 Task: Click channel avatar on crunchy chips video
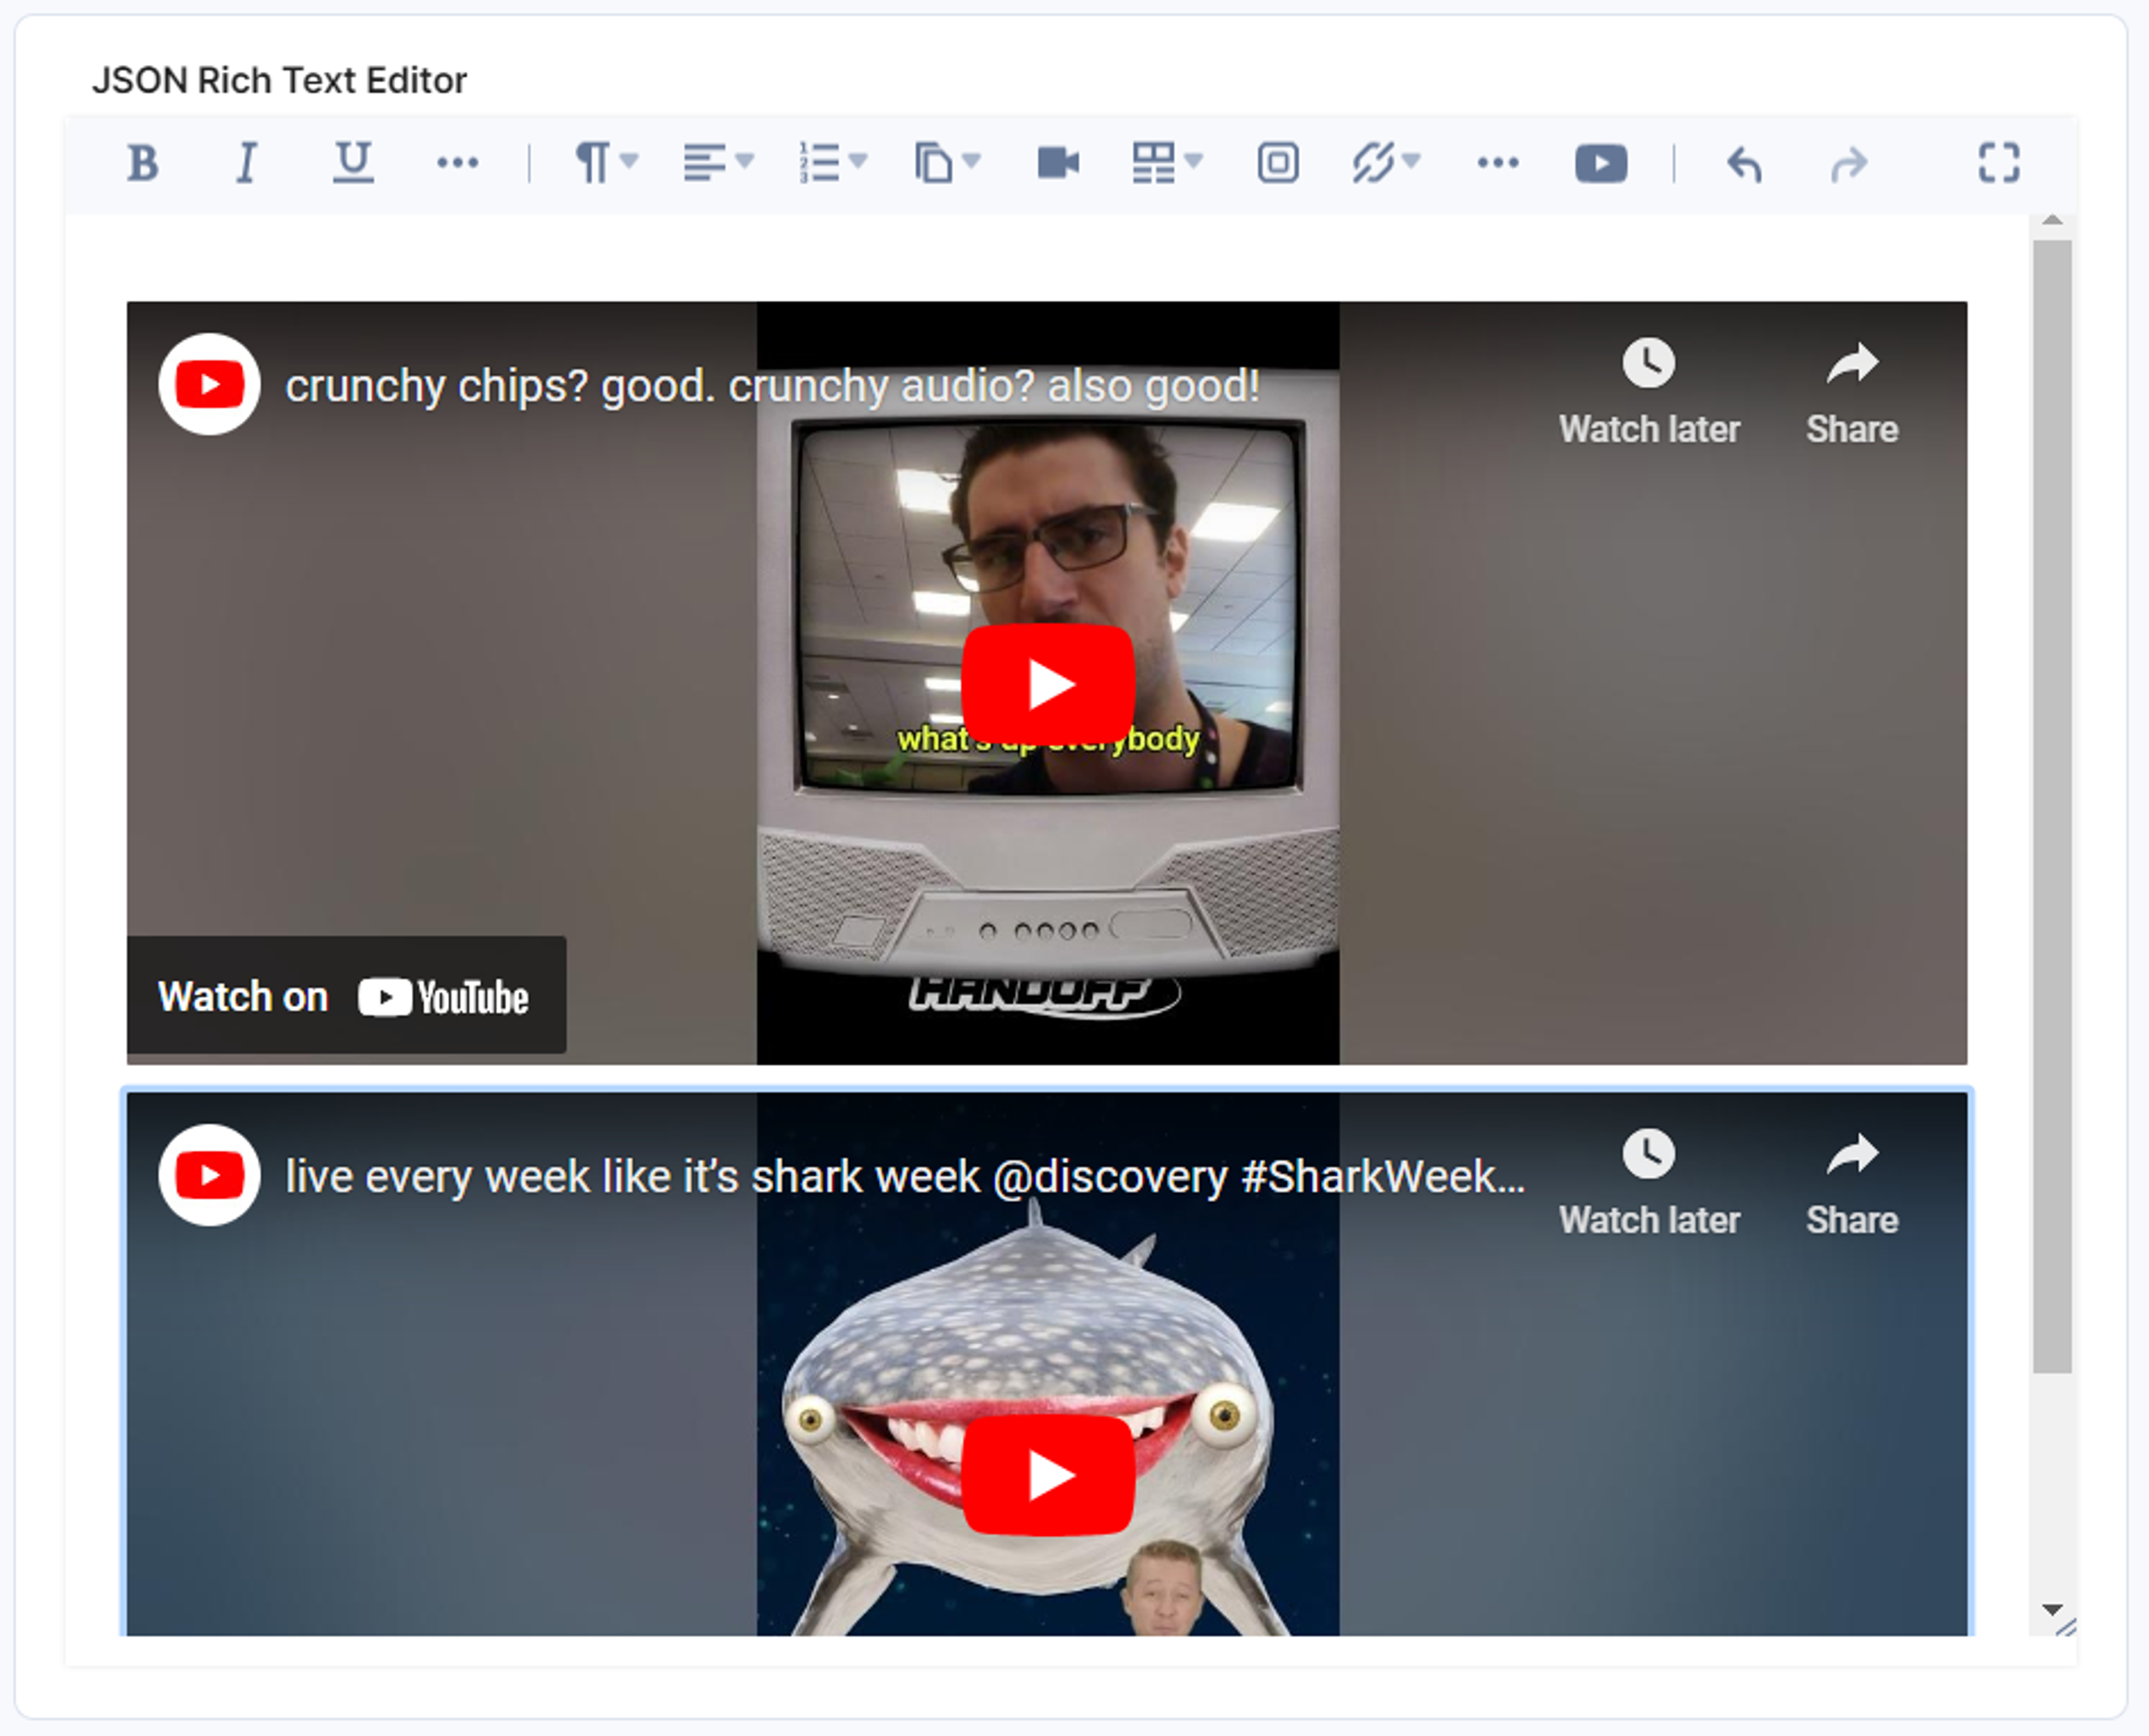pyautogui.click(x=209, y=384)
